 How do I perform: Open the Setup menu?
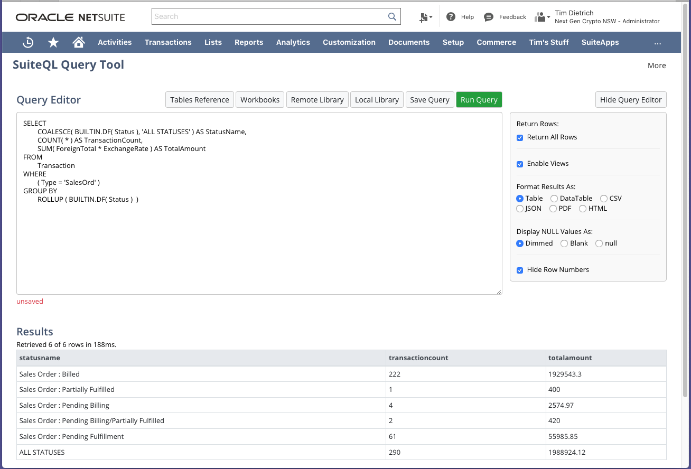(453, 42)
